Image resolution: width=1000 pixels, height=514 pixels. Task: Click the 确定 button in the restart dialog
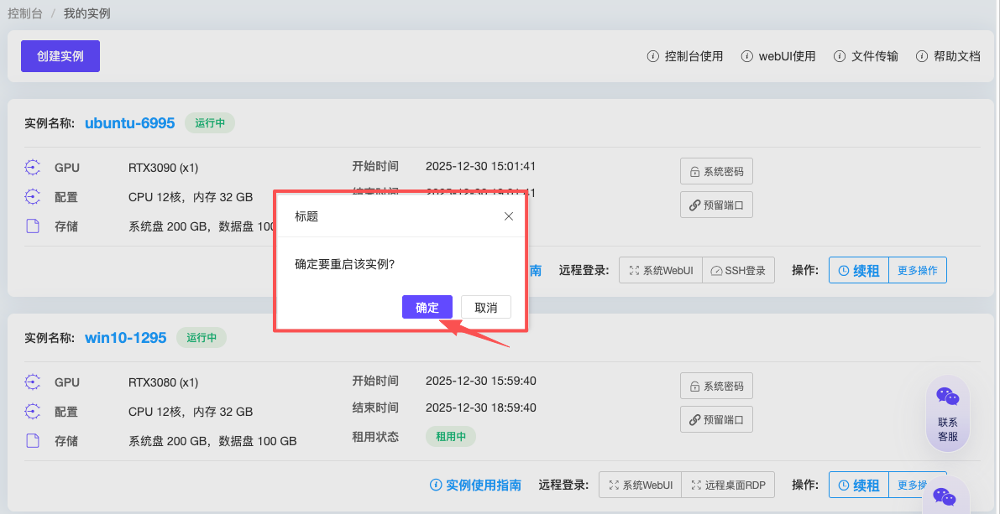(x=427, y=307)
